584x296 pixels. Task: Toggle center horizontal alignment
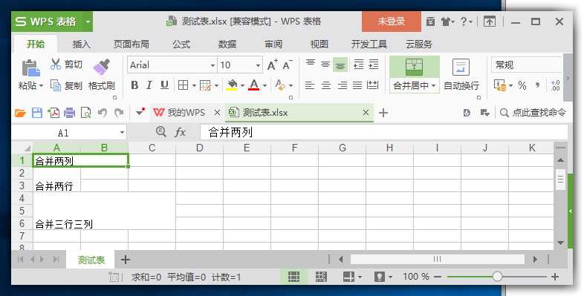pos(326,85)
